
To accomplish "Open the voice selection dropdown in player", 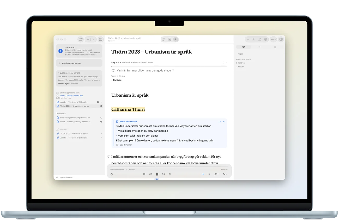I will point(216,174).
